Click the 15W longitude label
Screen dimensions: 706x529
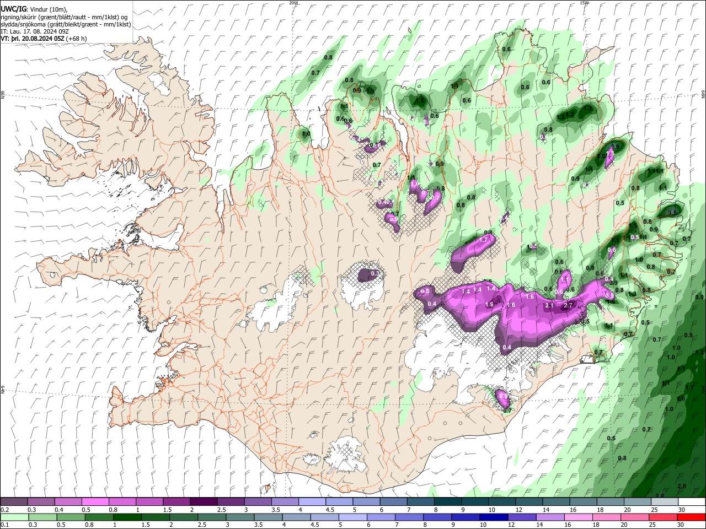click(x=585, y=3)
